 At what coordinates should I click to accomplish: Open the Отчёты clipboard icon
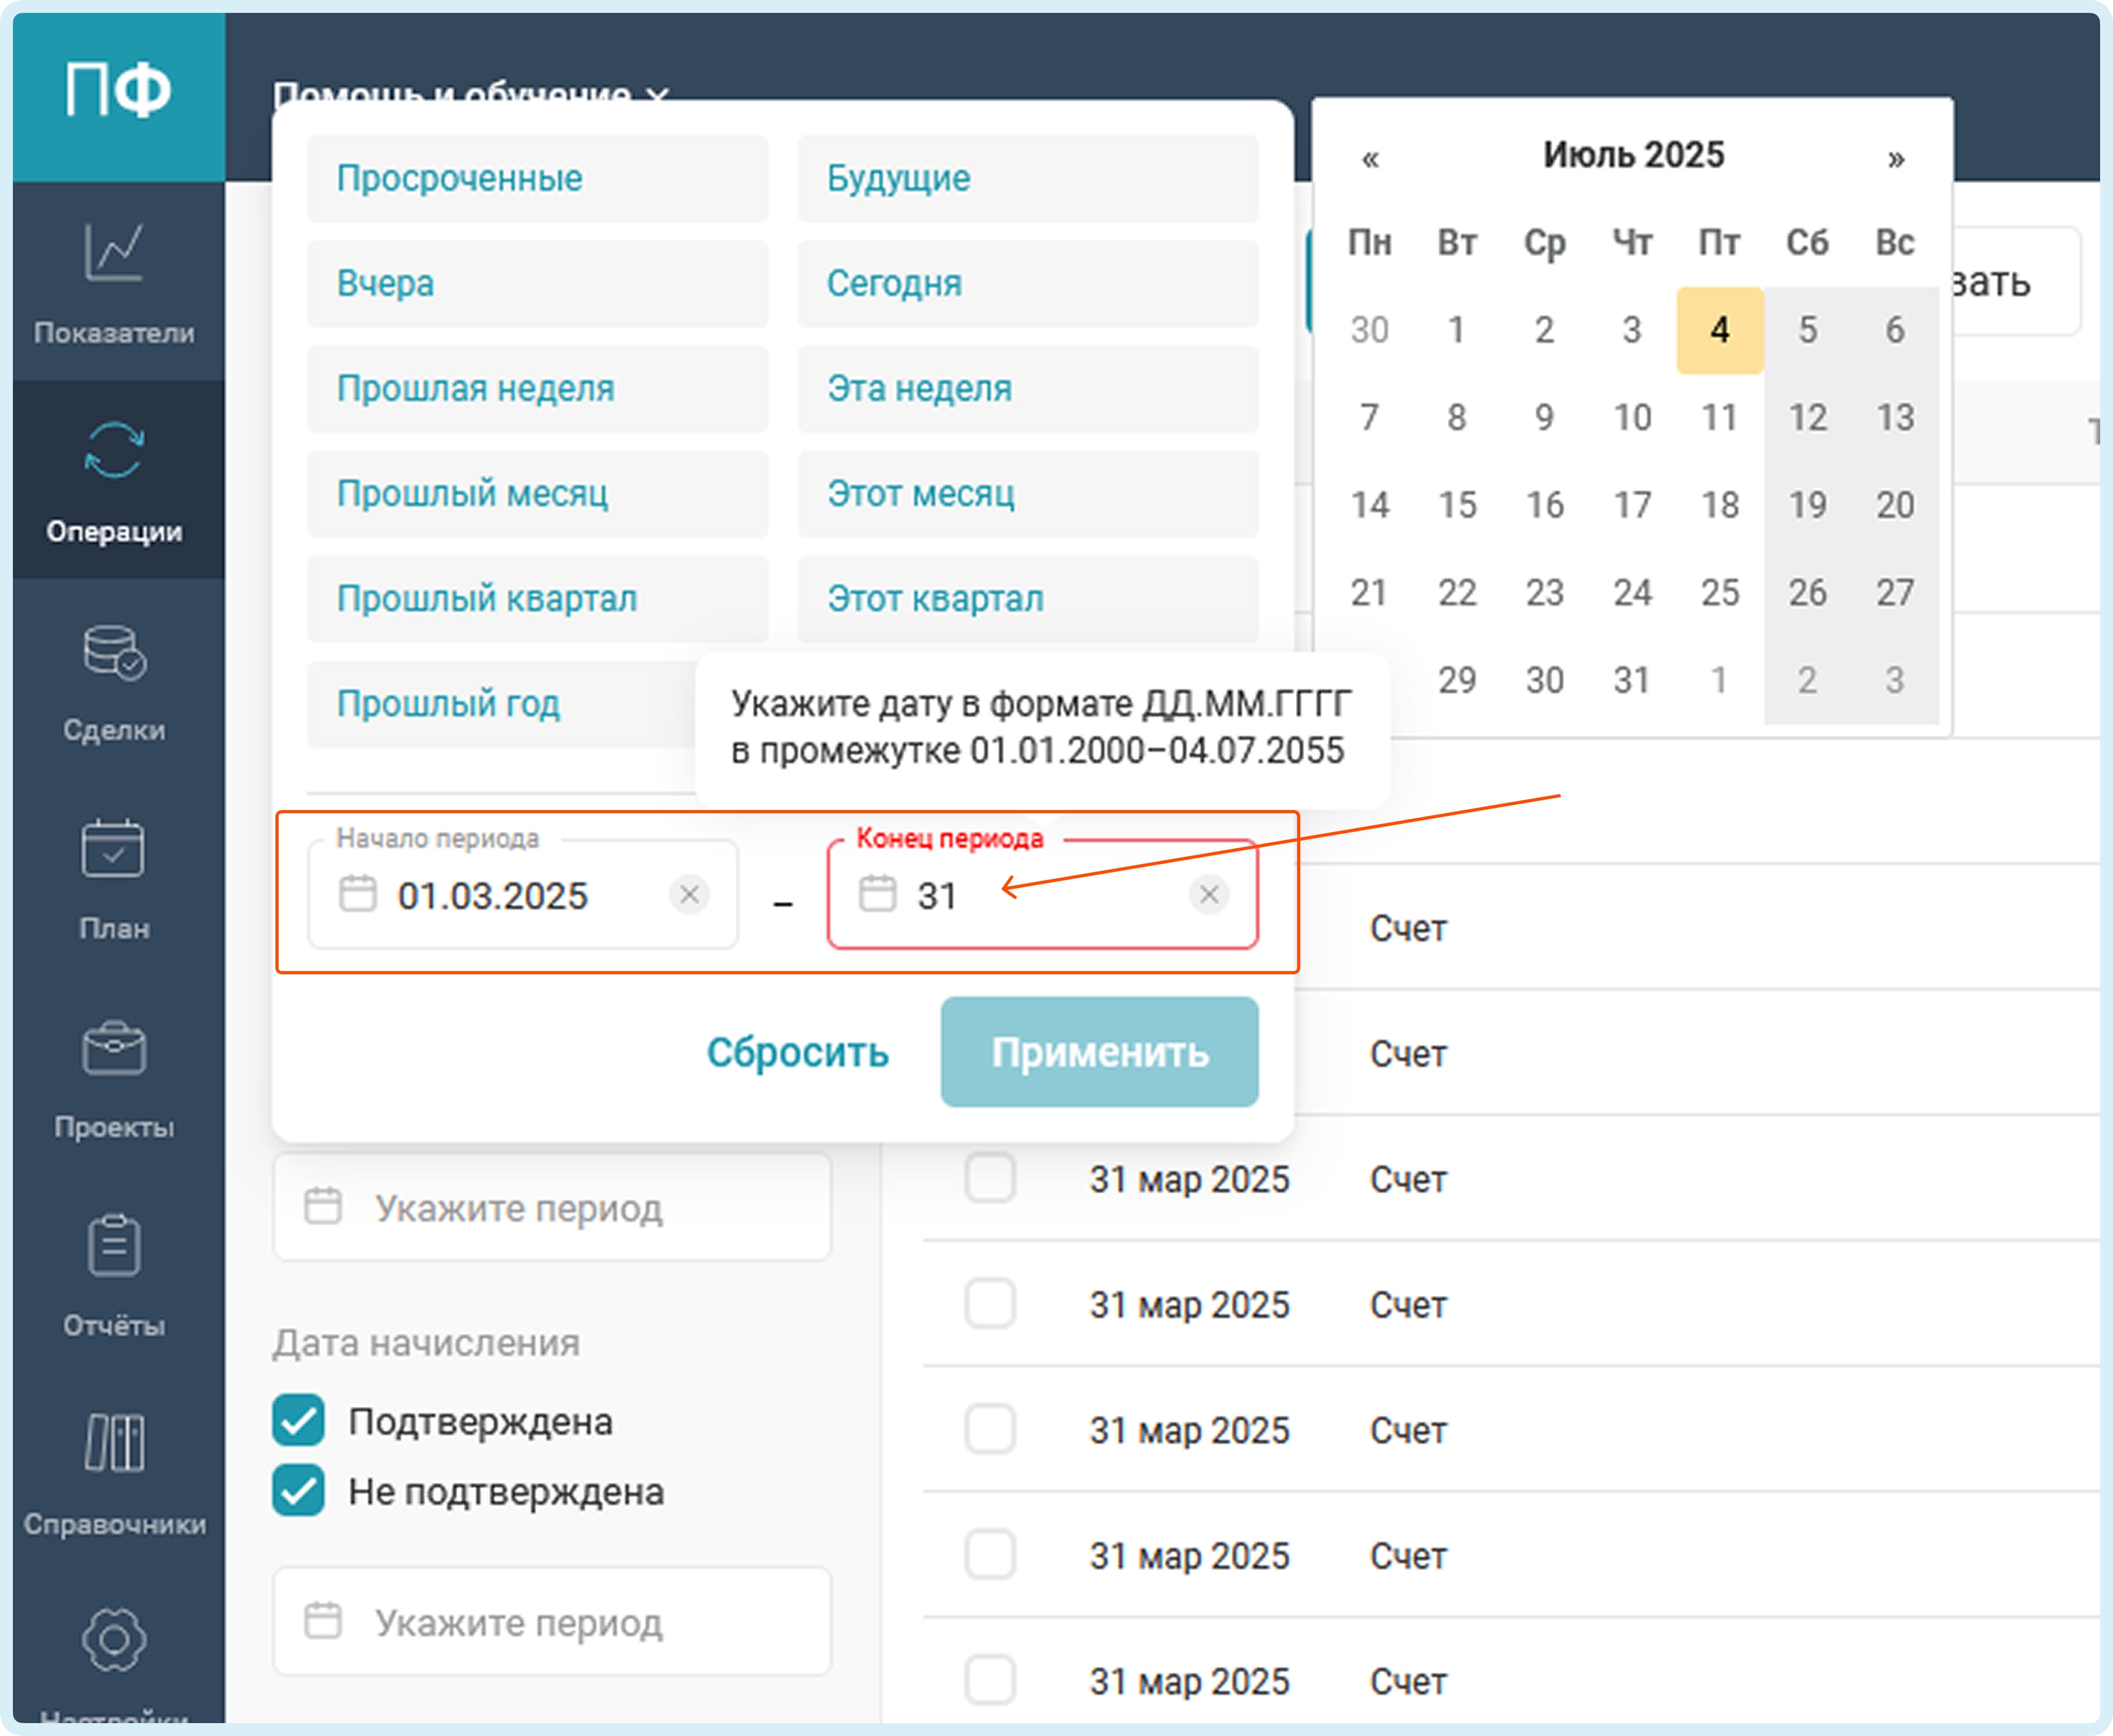click(x=114, y=1245)
